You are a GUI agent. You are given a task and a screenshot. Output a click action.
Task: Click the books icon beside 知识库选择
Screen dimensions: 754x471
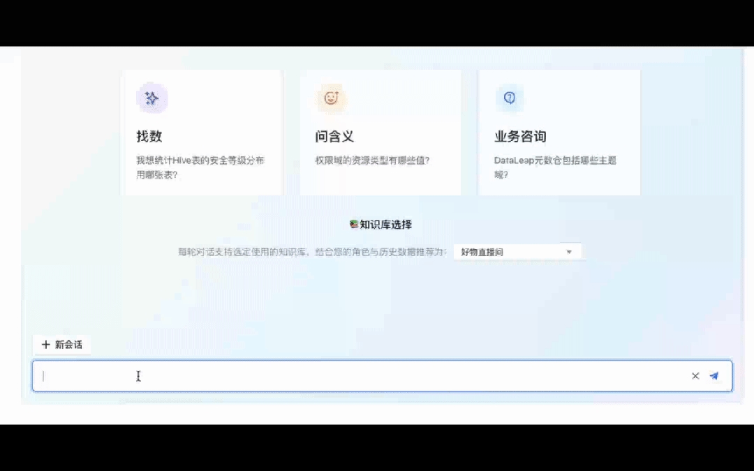pos(353,224)
